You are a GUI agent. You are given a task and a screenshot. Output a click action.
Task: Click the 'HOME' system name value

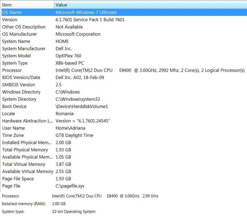click(62, 41)
